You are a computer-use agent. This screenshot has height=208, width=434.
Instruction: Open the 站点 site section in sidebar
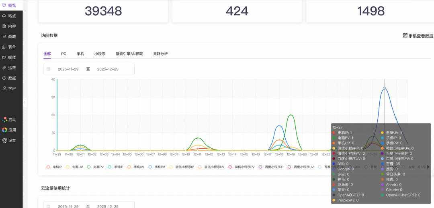9,16
